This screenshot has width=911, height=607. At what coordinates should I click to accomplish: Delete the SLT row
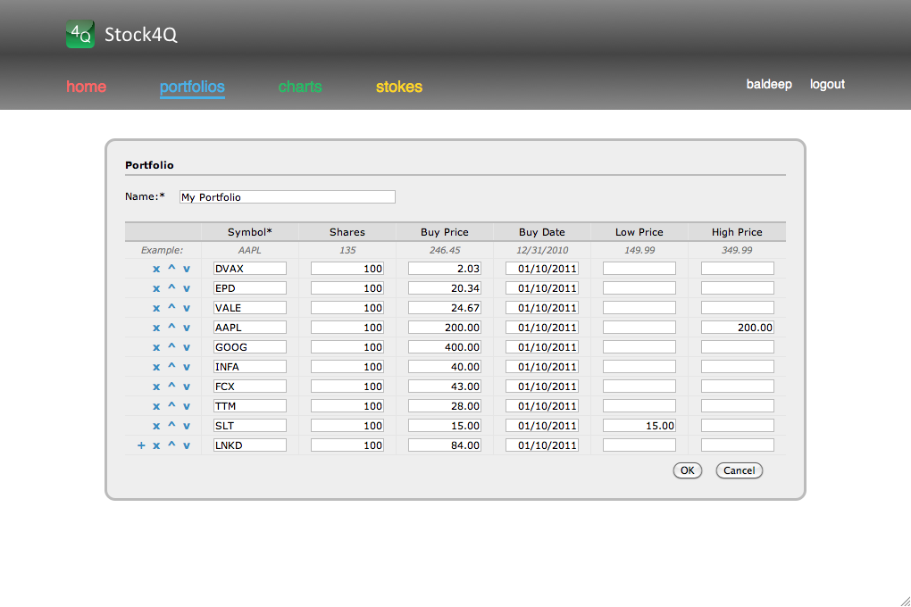(x=156, y=427)
